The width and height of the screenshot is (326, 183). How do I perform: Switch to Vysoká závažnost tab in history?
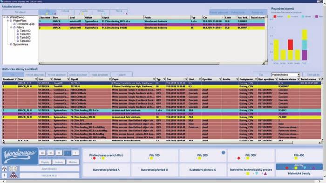pyautogui.click(x=57, y=75)
